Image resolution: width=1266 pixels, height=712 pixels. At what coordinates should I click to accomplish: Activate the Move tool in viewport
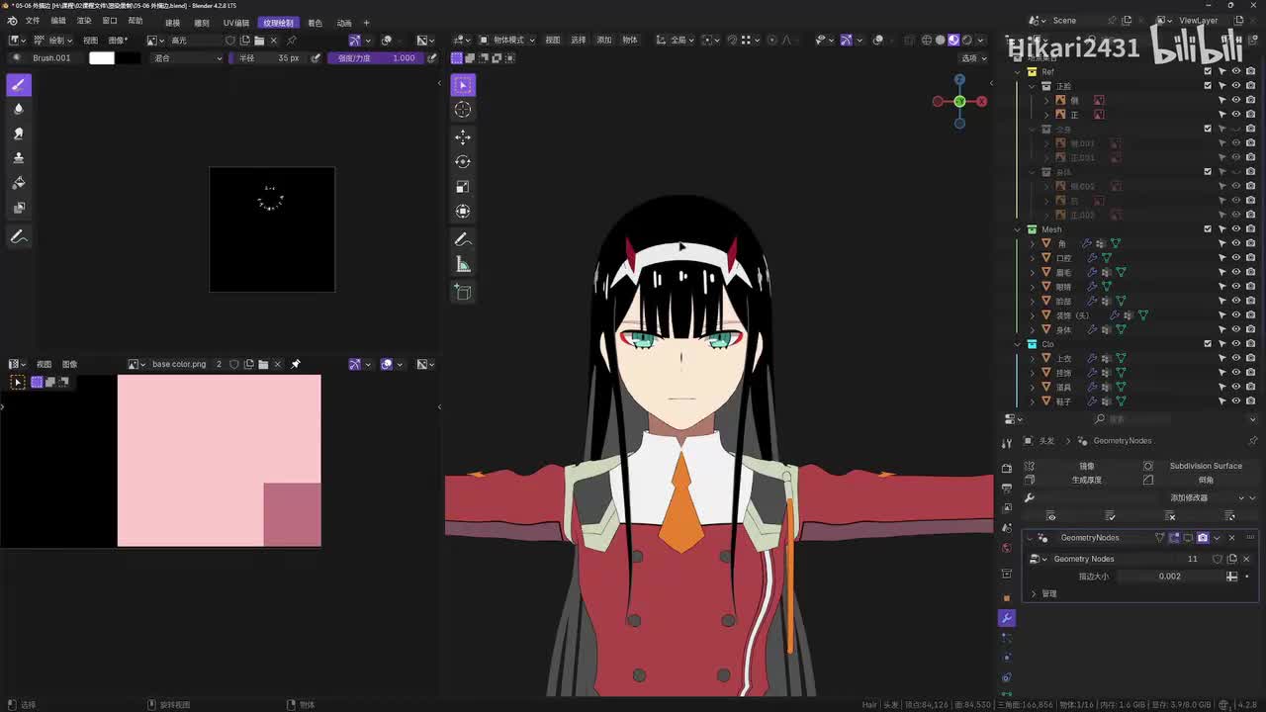coord(463,136)
